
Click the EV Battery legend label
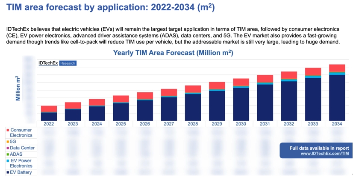(21, 172)
